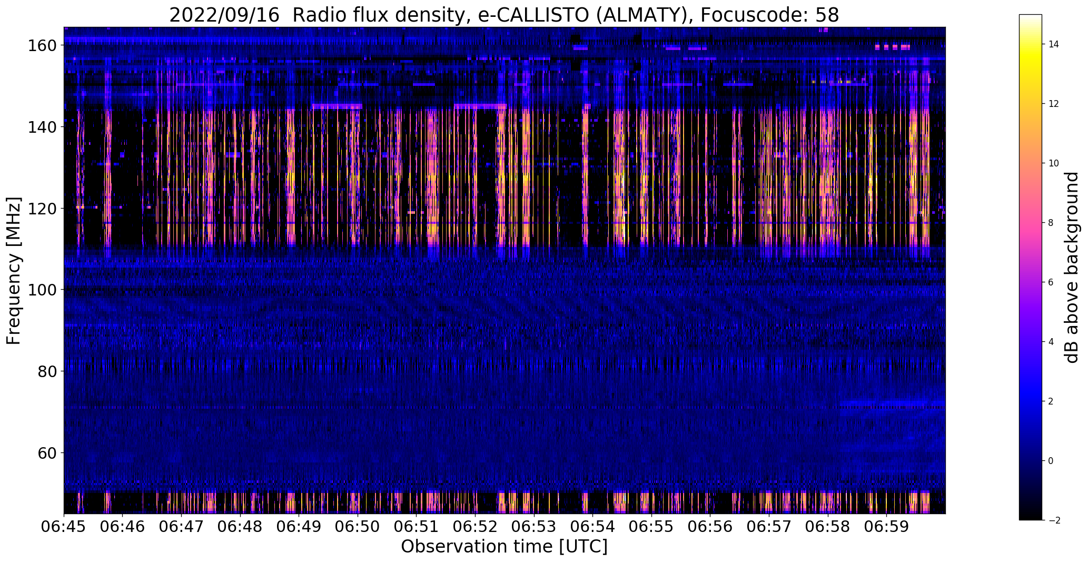Screen dimensions: 1088x562
Task: Click the 06:58 time tick label
Action: pos(828,527)
